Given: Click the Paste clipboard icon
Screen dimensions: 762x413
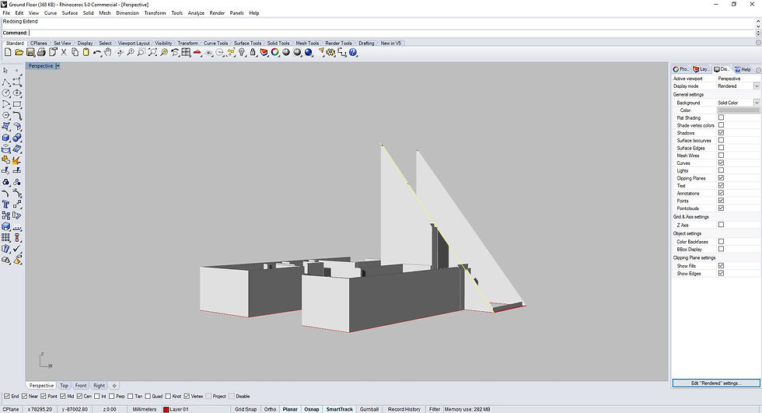Looking at the screenshot, I should coord(86,52).
